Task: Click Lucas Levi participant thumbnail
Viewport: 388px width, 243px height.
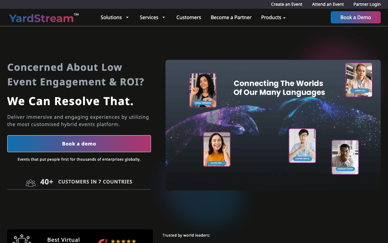Action: [217, 149]
